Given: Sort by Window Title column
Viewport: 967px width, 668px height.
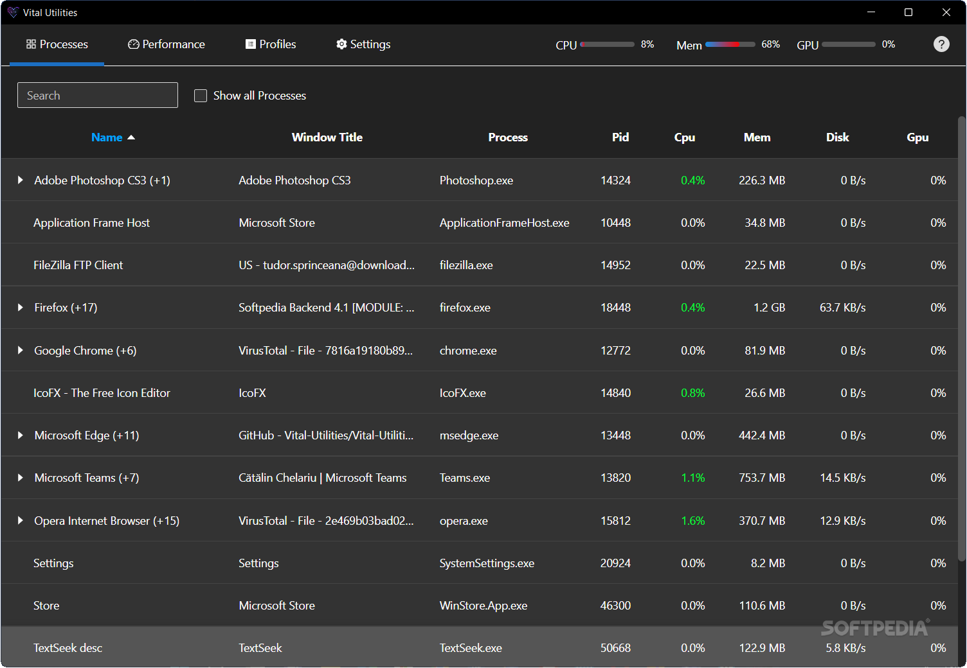Looking at the screenshot, I should (327, 137).
